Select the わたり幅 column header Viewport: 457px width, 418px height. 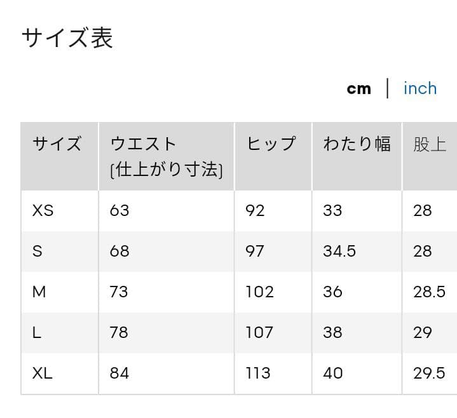click(357, 144)
